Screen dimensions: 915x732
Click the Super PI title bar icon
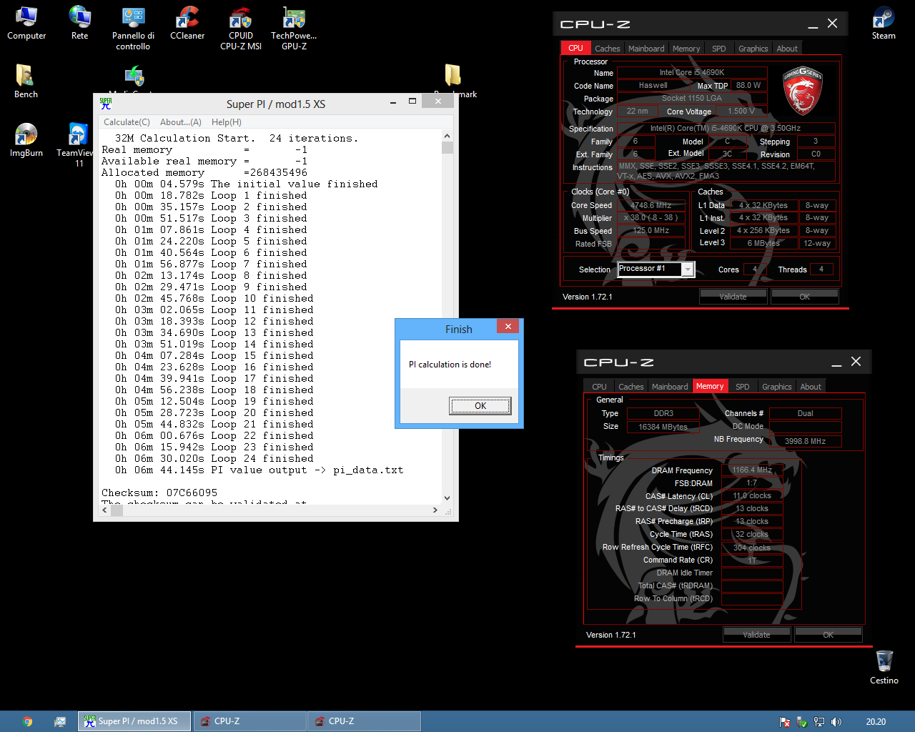tap(106, 104)
